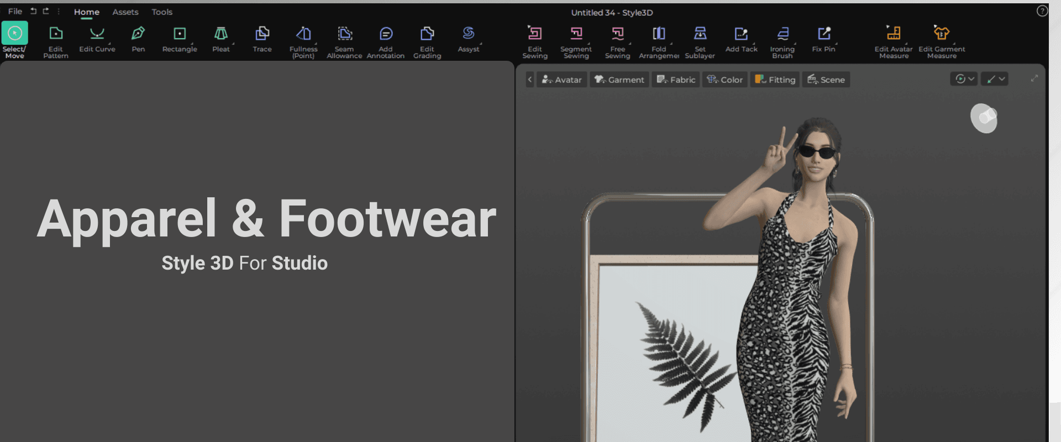
Task: Click the Add Tack tool
Action: point(741,34)
